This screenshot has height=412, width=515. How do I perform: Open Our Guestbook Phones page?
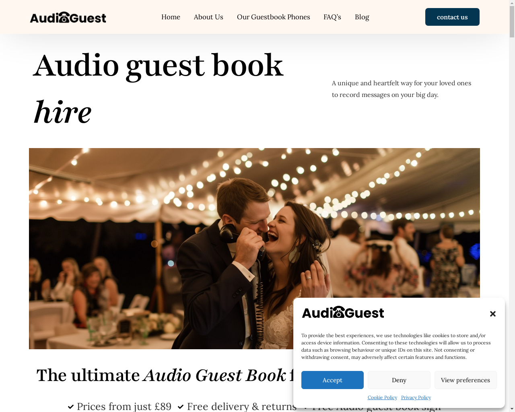point(274,17)
